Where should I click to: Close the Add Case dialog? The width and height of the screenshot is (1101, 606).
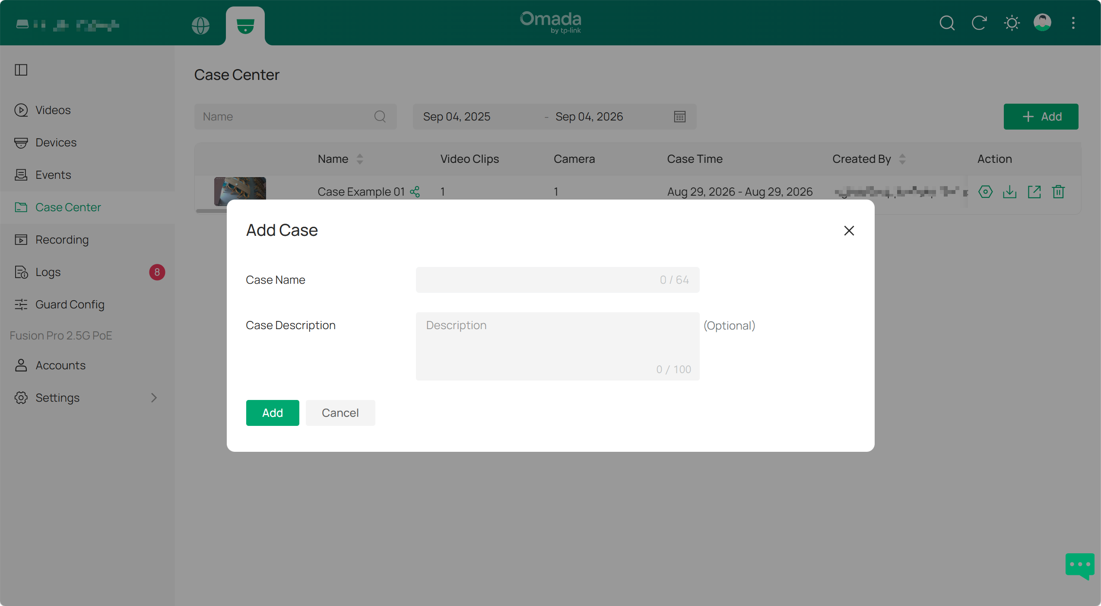click(849, 231)
